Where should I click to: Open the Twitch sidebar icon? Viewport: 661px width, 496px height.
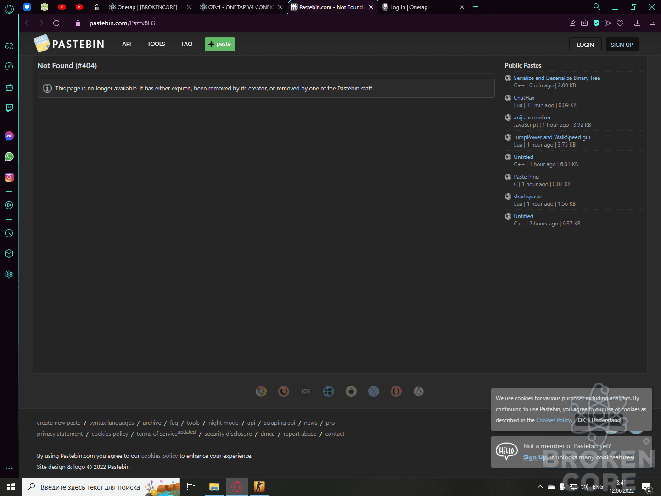[x=9, y=108]
